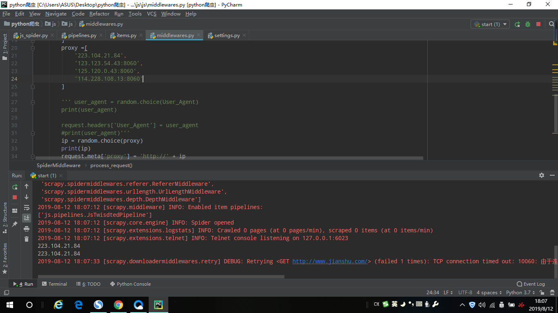Toggle scroll to end of console
Viewport: 558px width, 313px height.
point(27,218)
